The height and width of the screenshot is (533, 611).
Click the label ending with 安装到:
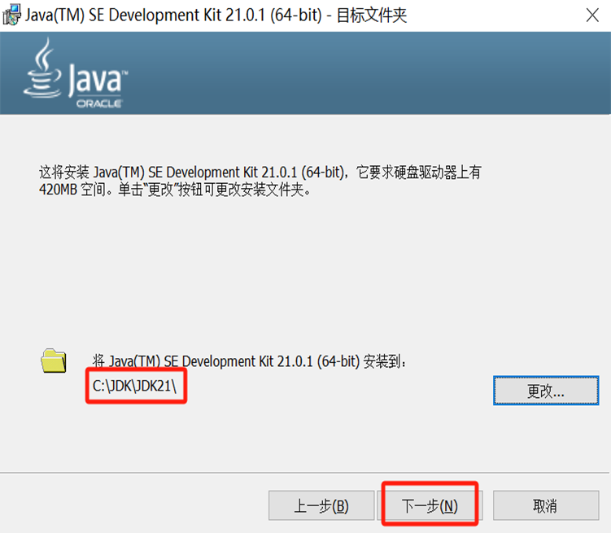(250, 361)
